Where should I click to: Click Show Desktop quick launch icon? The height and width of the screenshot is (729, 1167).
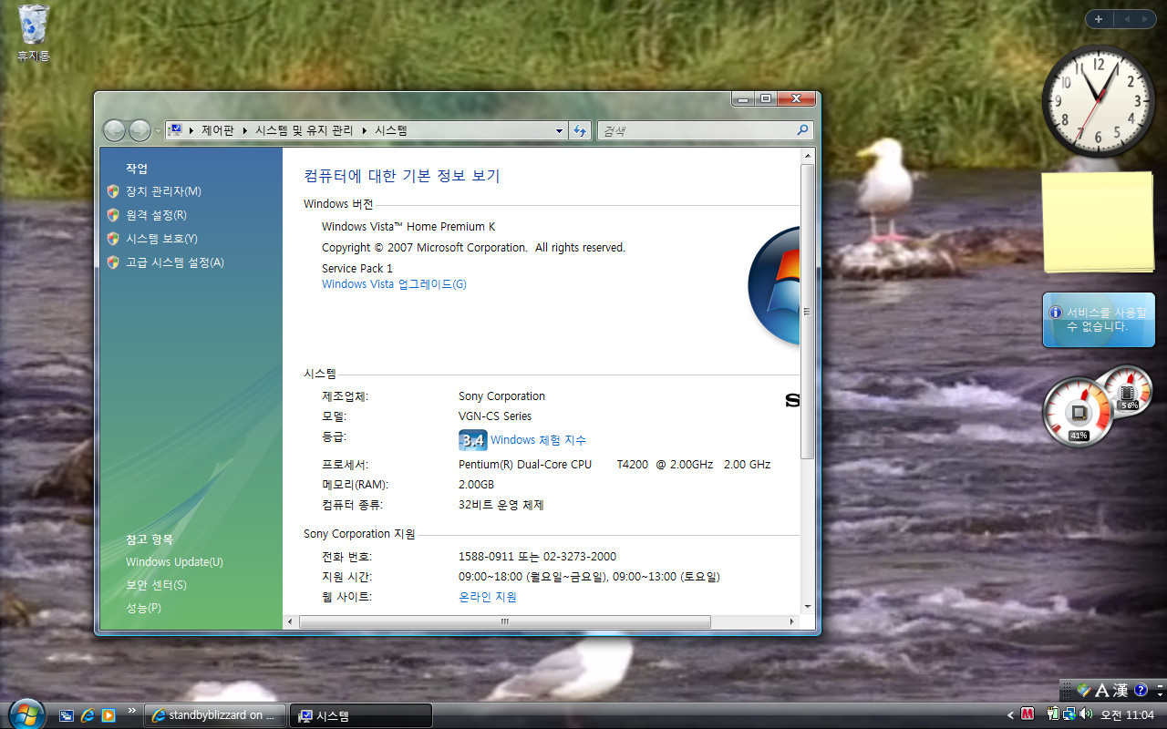coord(67,715)
